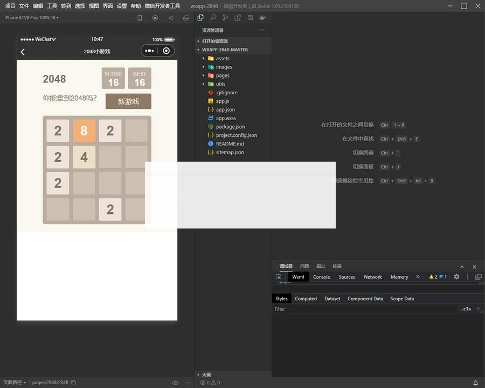Toggle the simulator with the phone icon
The width and height of the screenshot is (485, 388).
(x=140, y=17)
